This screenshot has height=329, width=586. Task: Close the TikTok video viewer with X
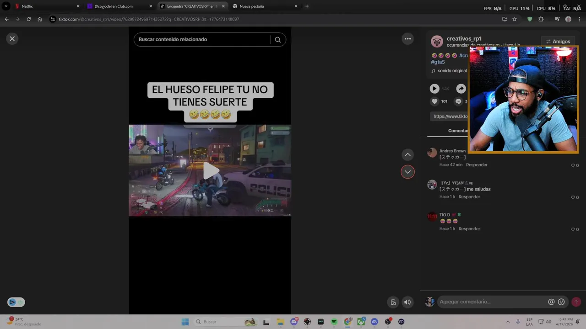12,39
